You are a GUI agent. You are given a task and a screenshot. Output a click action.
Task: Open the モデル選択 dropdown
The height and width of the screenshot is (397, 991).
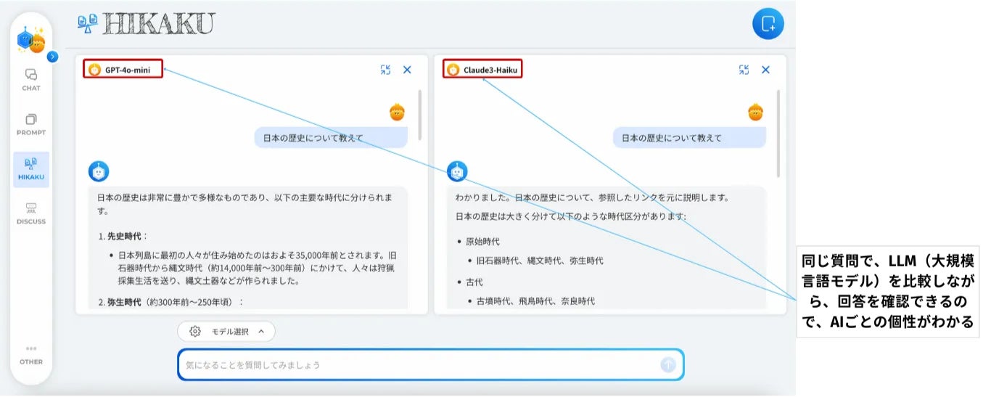pyautogui.click(x=226, y=332)
